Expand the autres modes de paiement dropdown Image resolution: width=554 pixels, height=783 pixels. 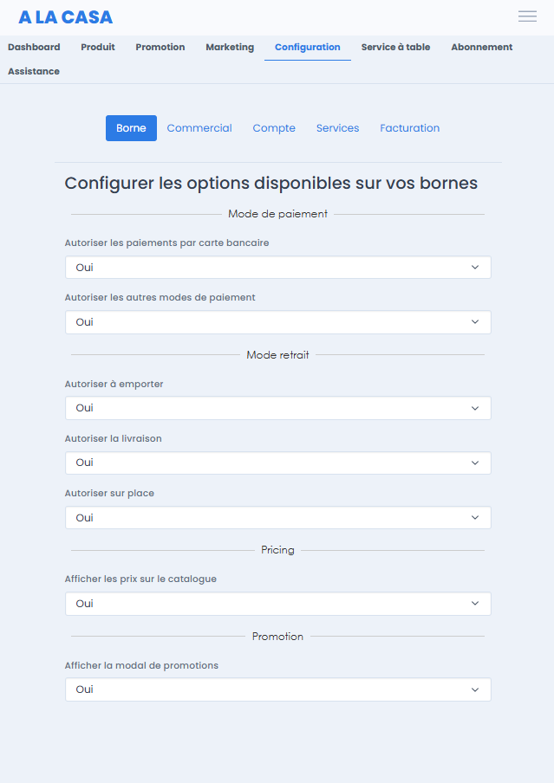(278, 322)
